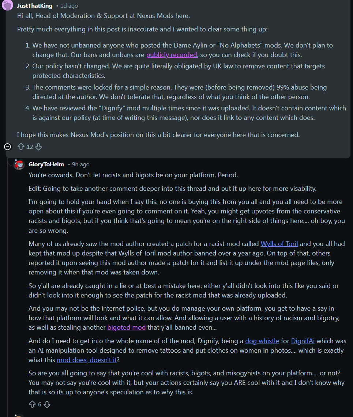The height and width of the screenshot is (417, 353).
Task: Click the vote count 6
Action: tap(40, 405)
